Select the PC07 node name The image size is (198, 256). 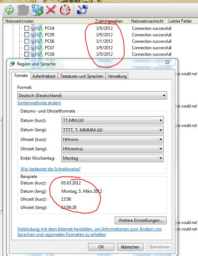50,48
